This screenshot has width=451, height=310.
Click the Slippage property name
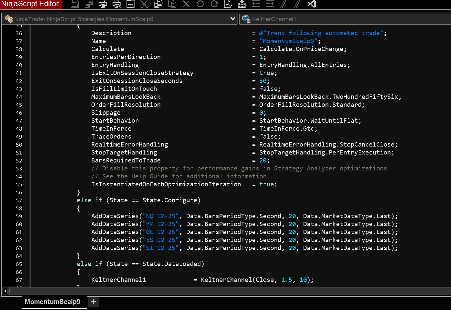106,113
